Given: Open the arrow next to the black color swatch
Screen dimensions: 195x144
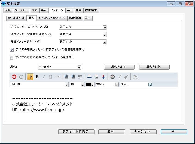Looking at the screenshot, I should (x=92, y=85).
